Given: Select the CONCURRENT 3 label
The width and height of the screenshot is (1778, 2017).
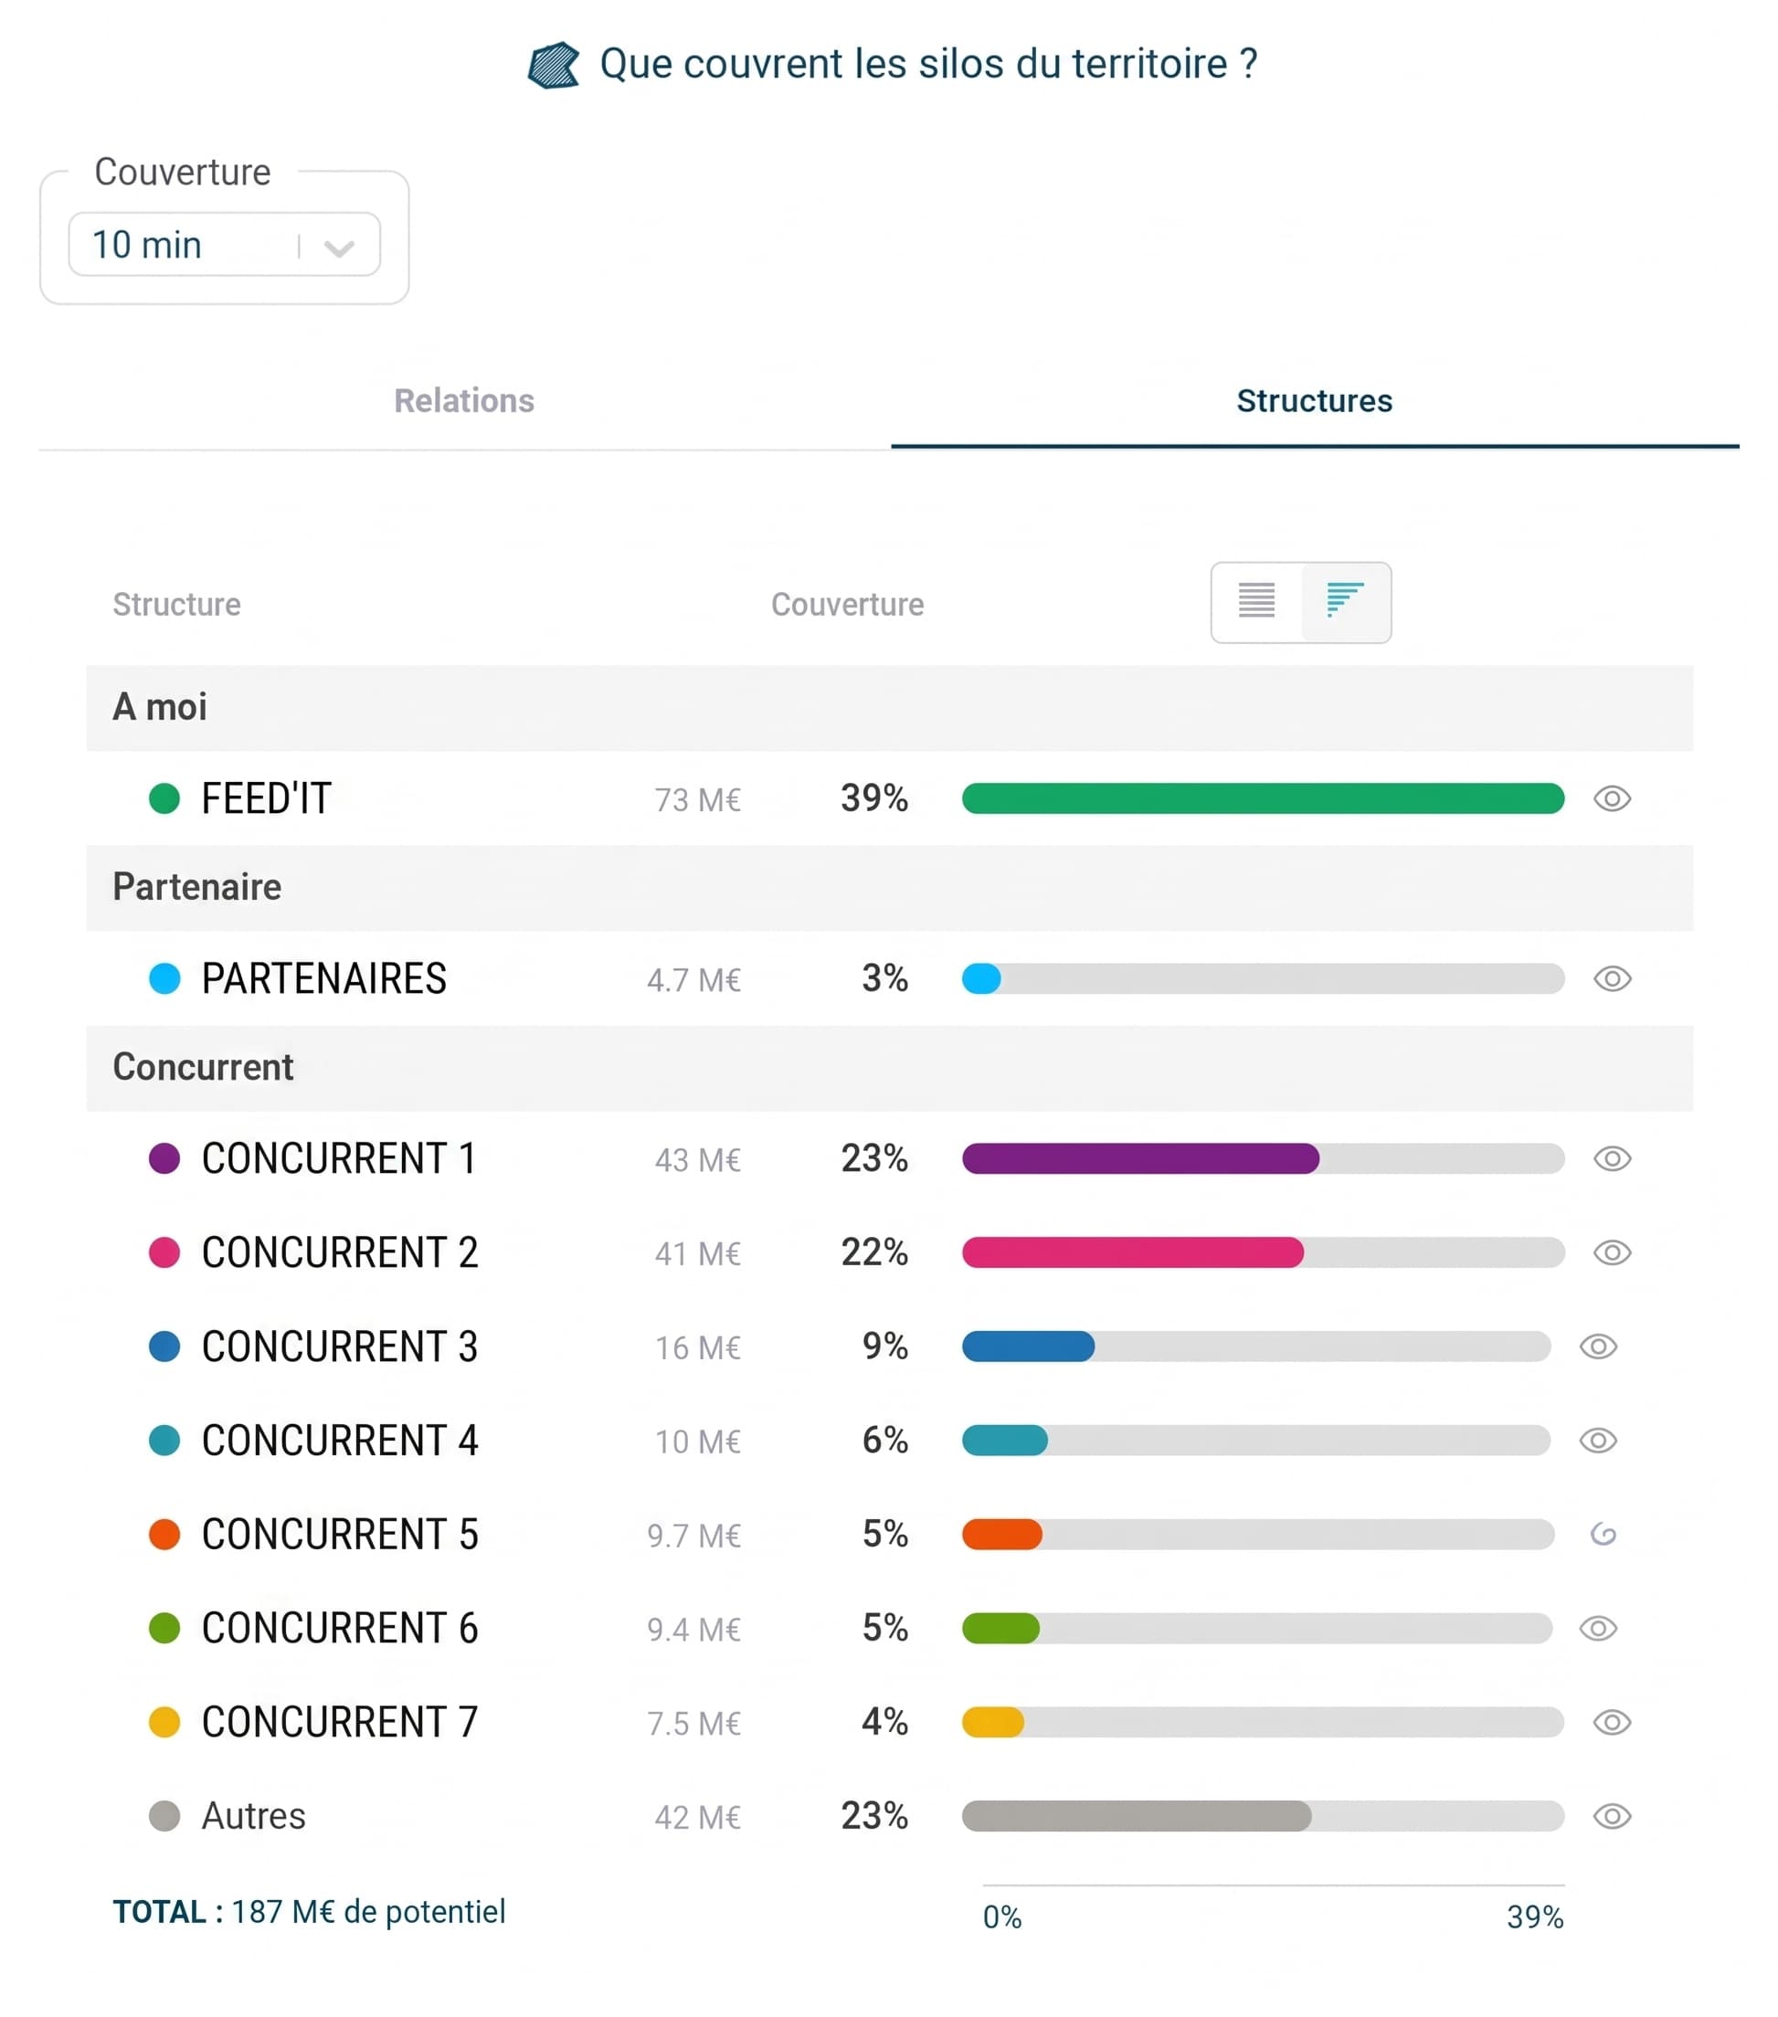Looking at the screenshot, I should (340, 1347).
